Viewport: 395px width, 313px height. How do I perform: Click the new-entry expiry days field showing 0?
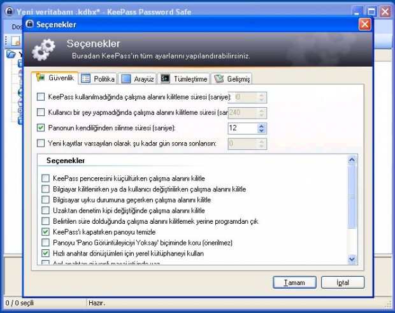tap(243, 143)
